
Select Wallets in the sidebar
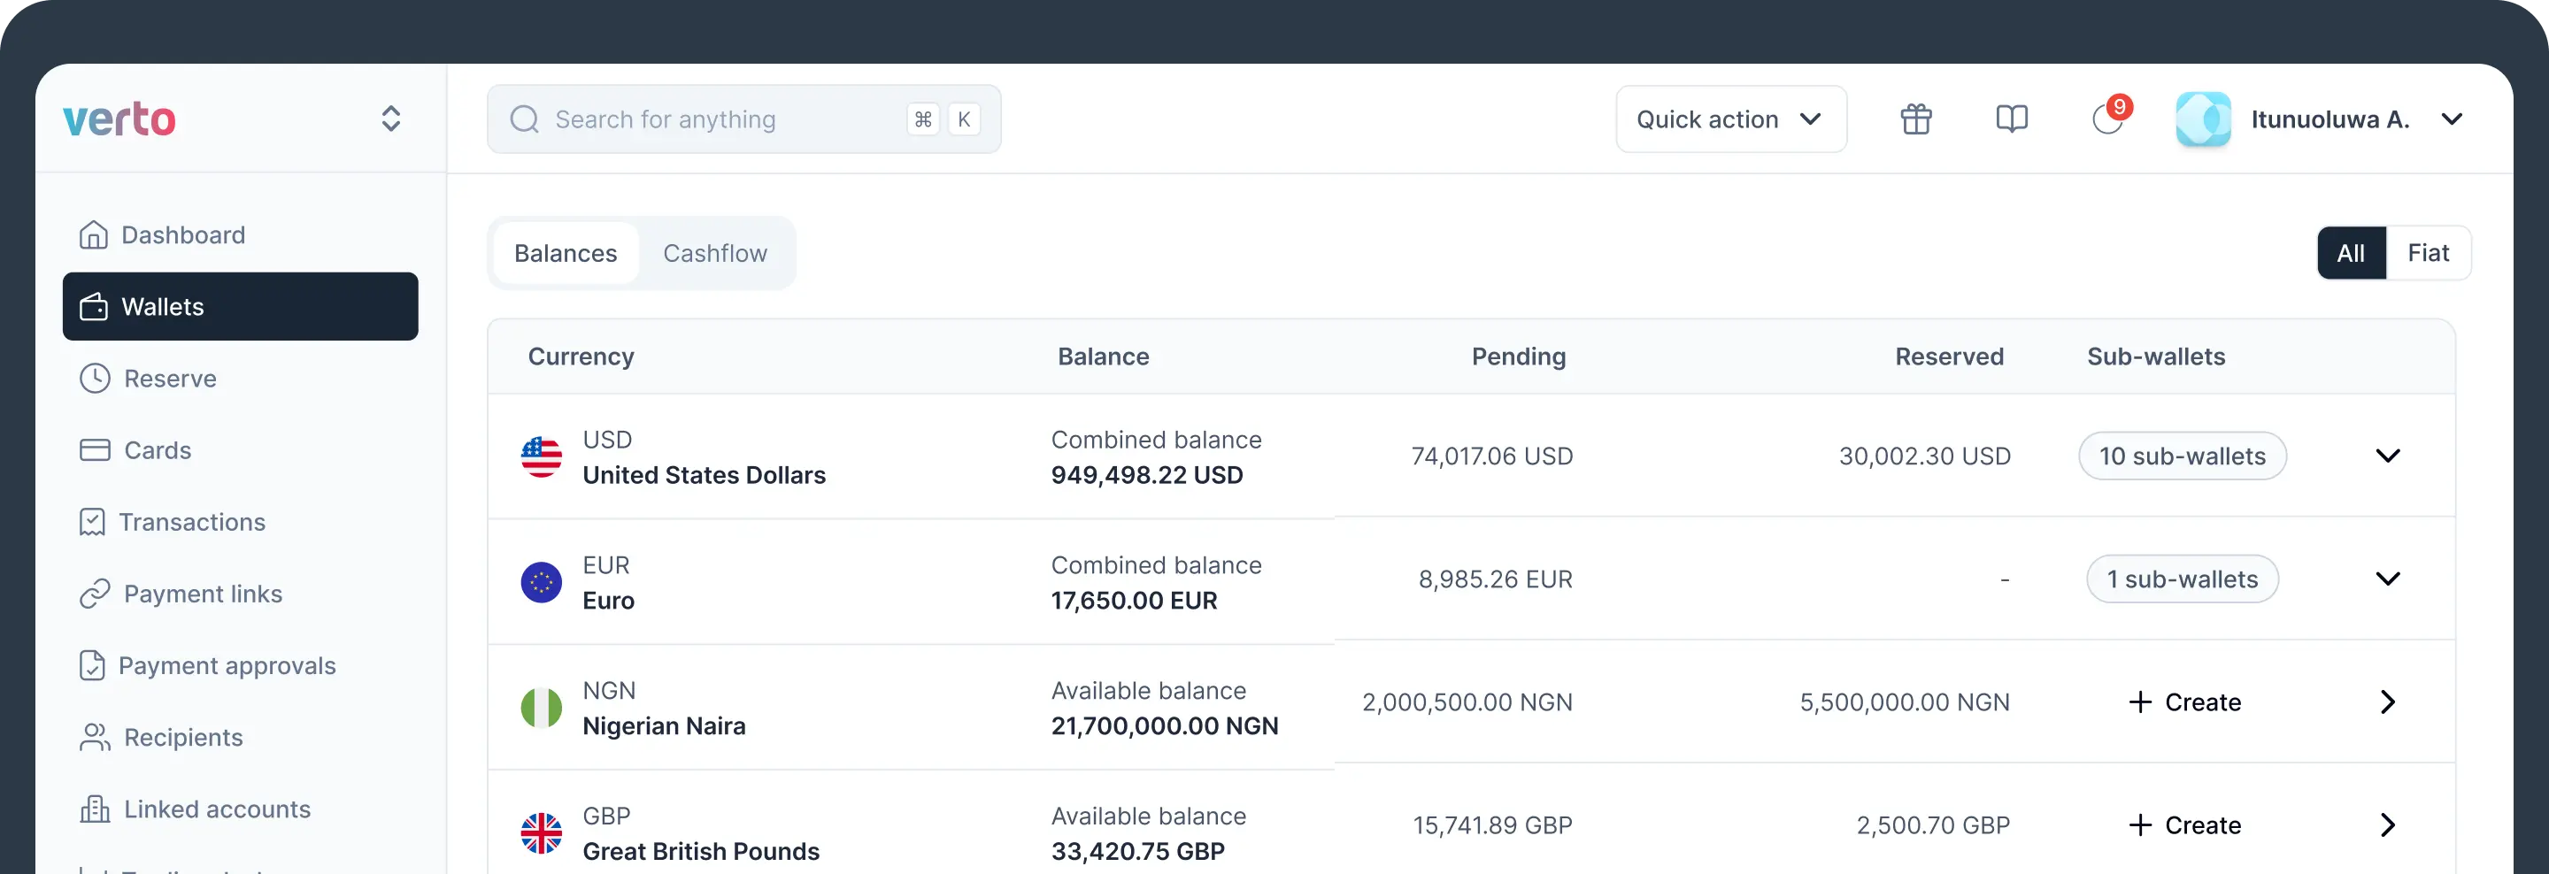[x=241, y=306]
